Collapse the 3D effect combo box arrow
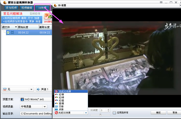 pyautogui.click(x=86, y=113)
